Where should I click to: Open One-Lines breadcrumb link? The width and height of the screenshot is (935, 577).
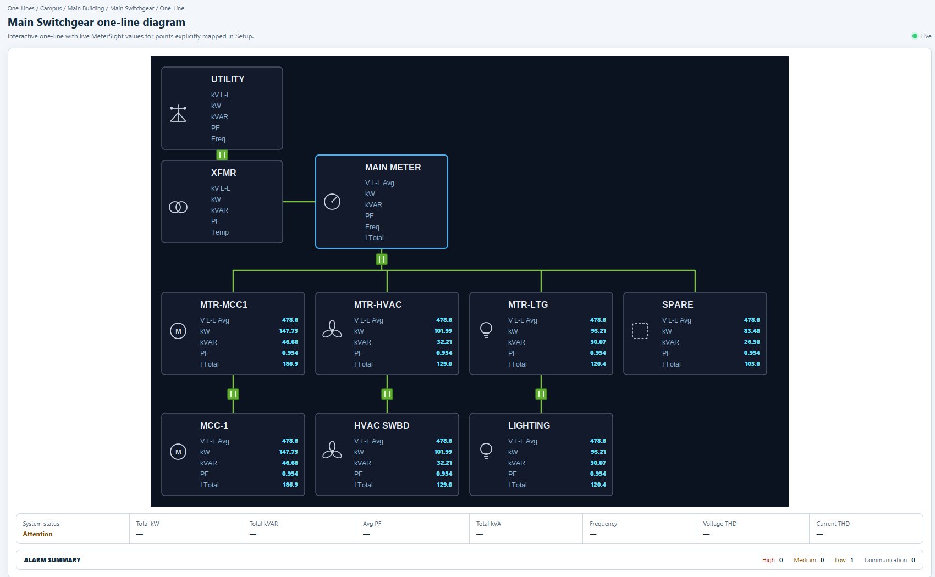(21, 8)
